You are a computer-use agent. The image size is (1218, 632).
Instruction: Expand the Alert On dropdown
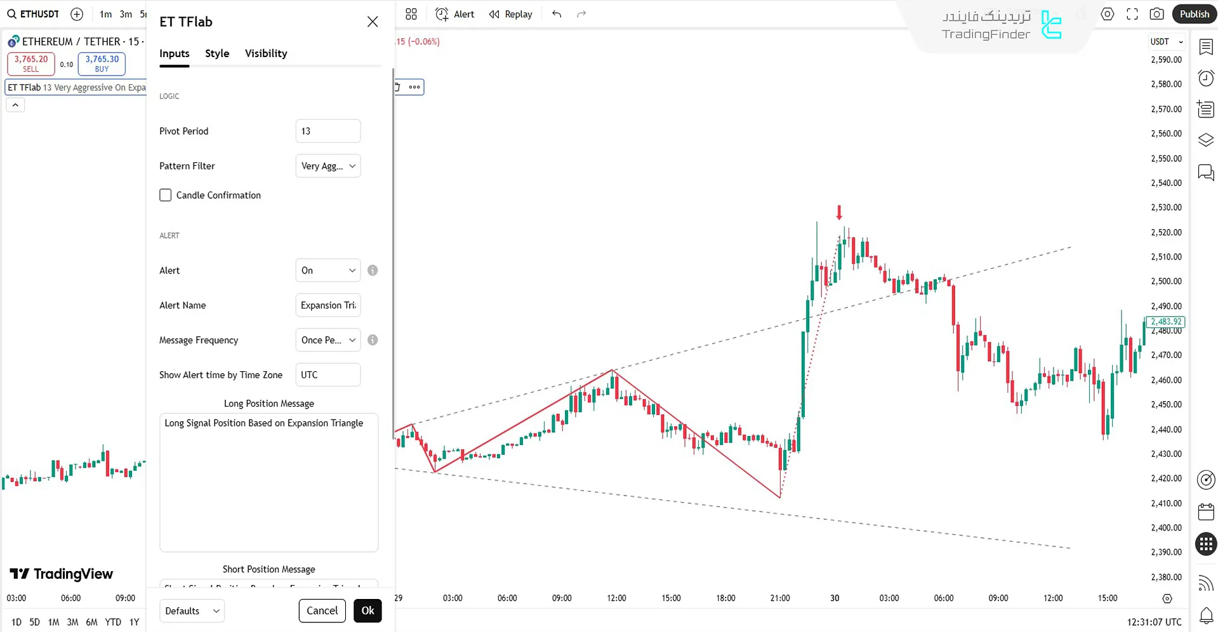328,270
